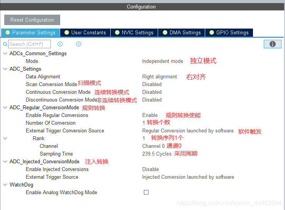The image size is (285, 210).
Task: Collapse the Rank group
Action: (5, 138)
